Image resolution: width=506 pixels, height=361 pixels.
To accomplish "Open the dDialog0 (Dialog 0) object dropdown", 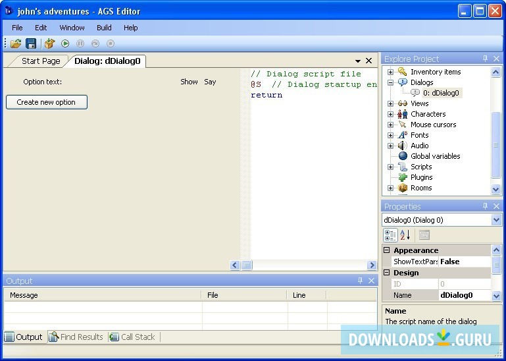I will coord(496,220).
